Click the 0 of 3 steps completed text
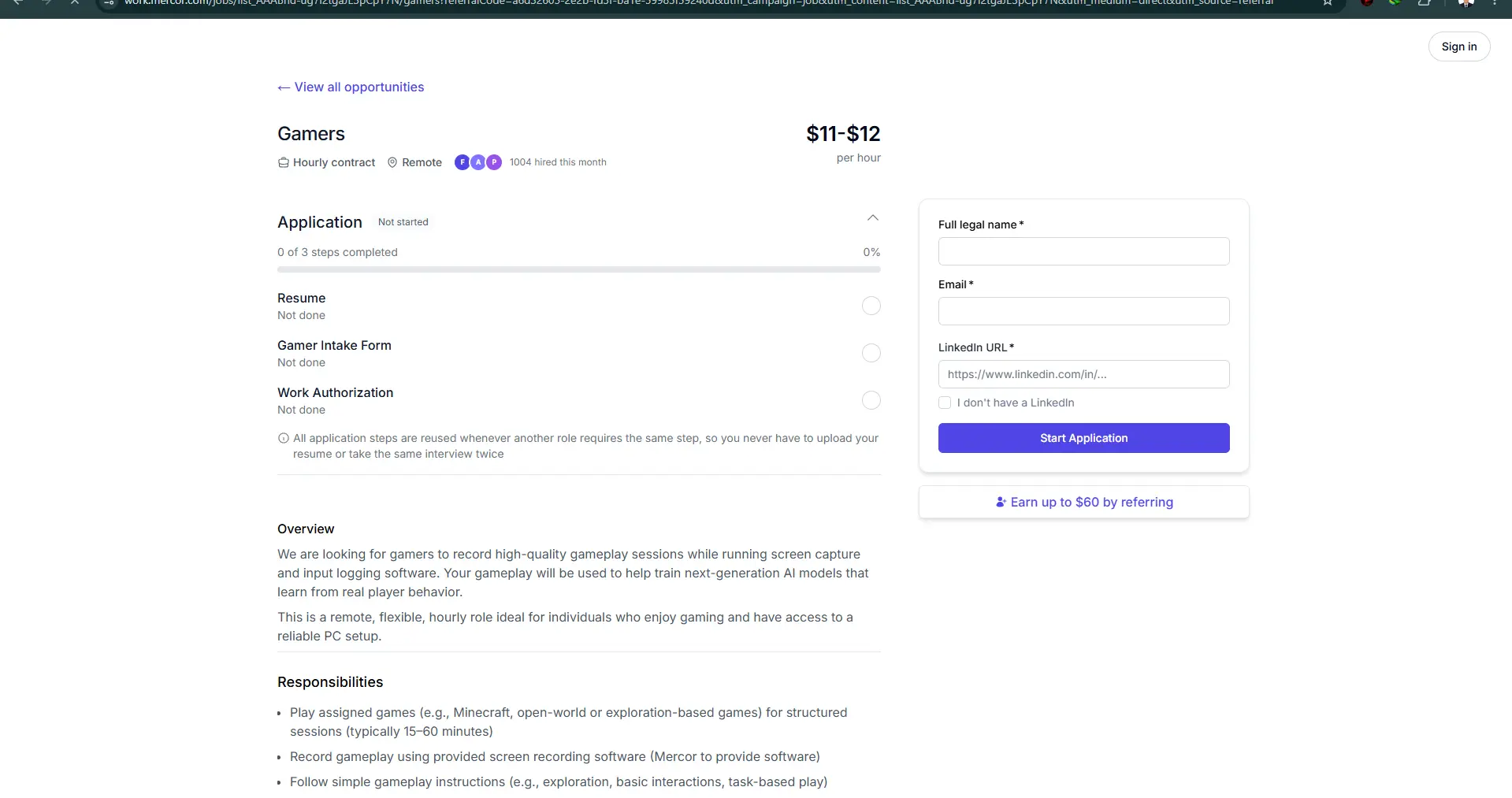This screenshot has height=798, width=1512. [x=337, y=252]
